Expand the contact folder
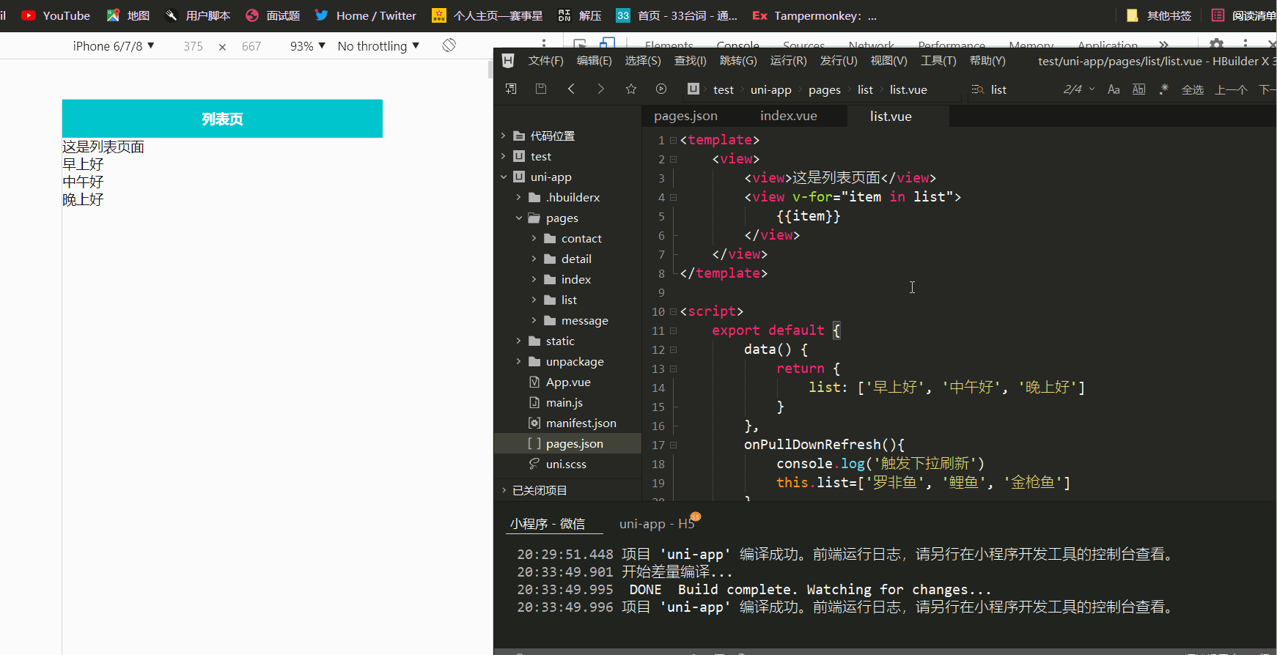Image resolution: width=1277 pixels, height=655 pixels. [x=534, y=238]
